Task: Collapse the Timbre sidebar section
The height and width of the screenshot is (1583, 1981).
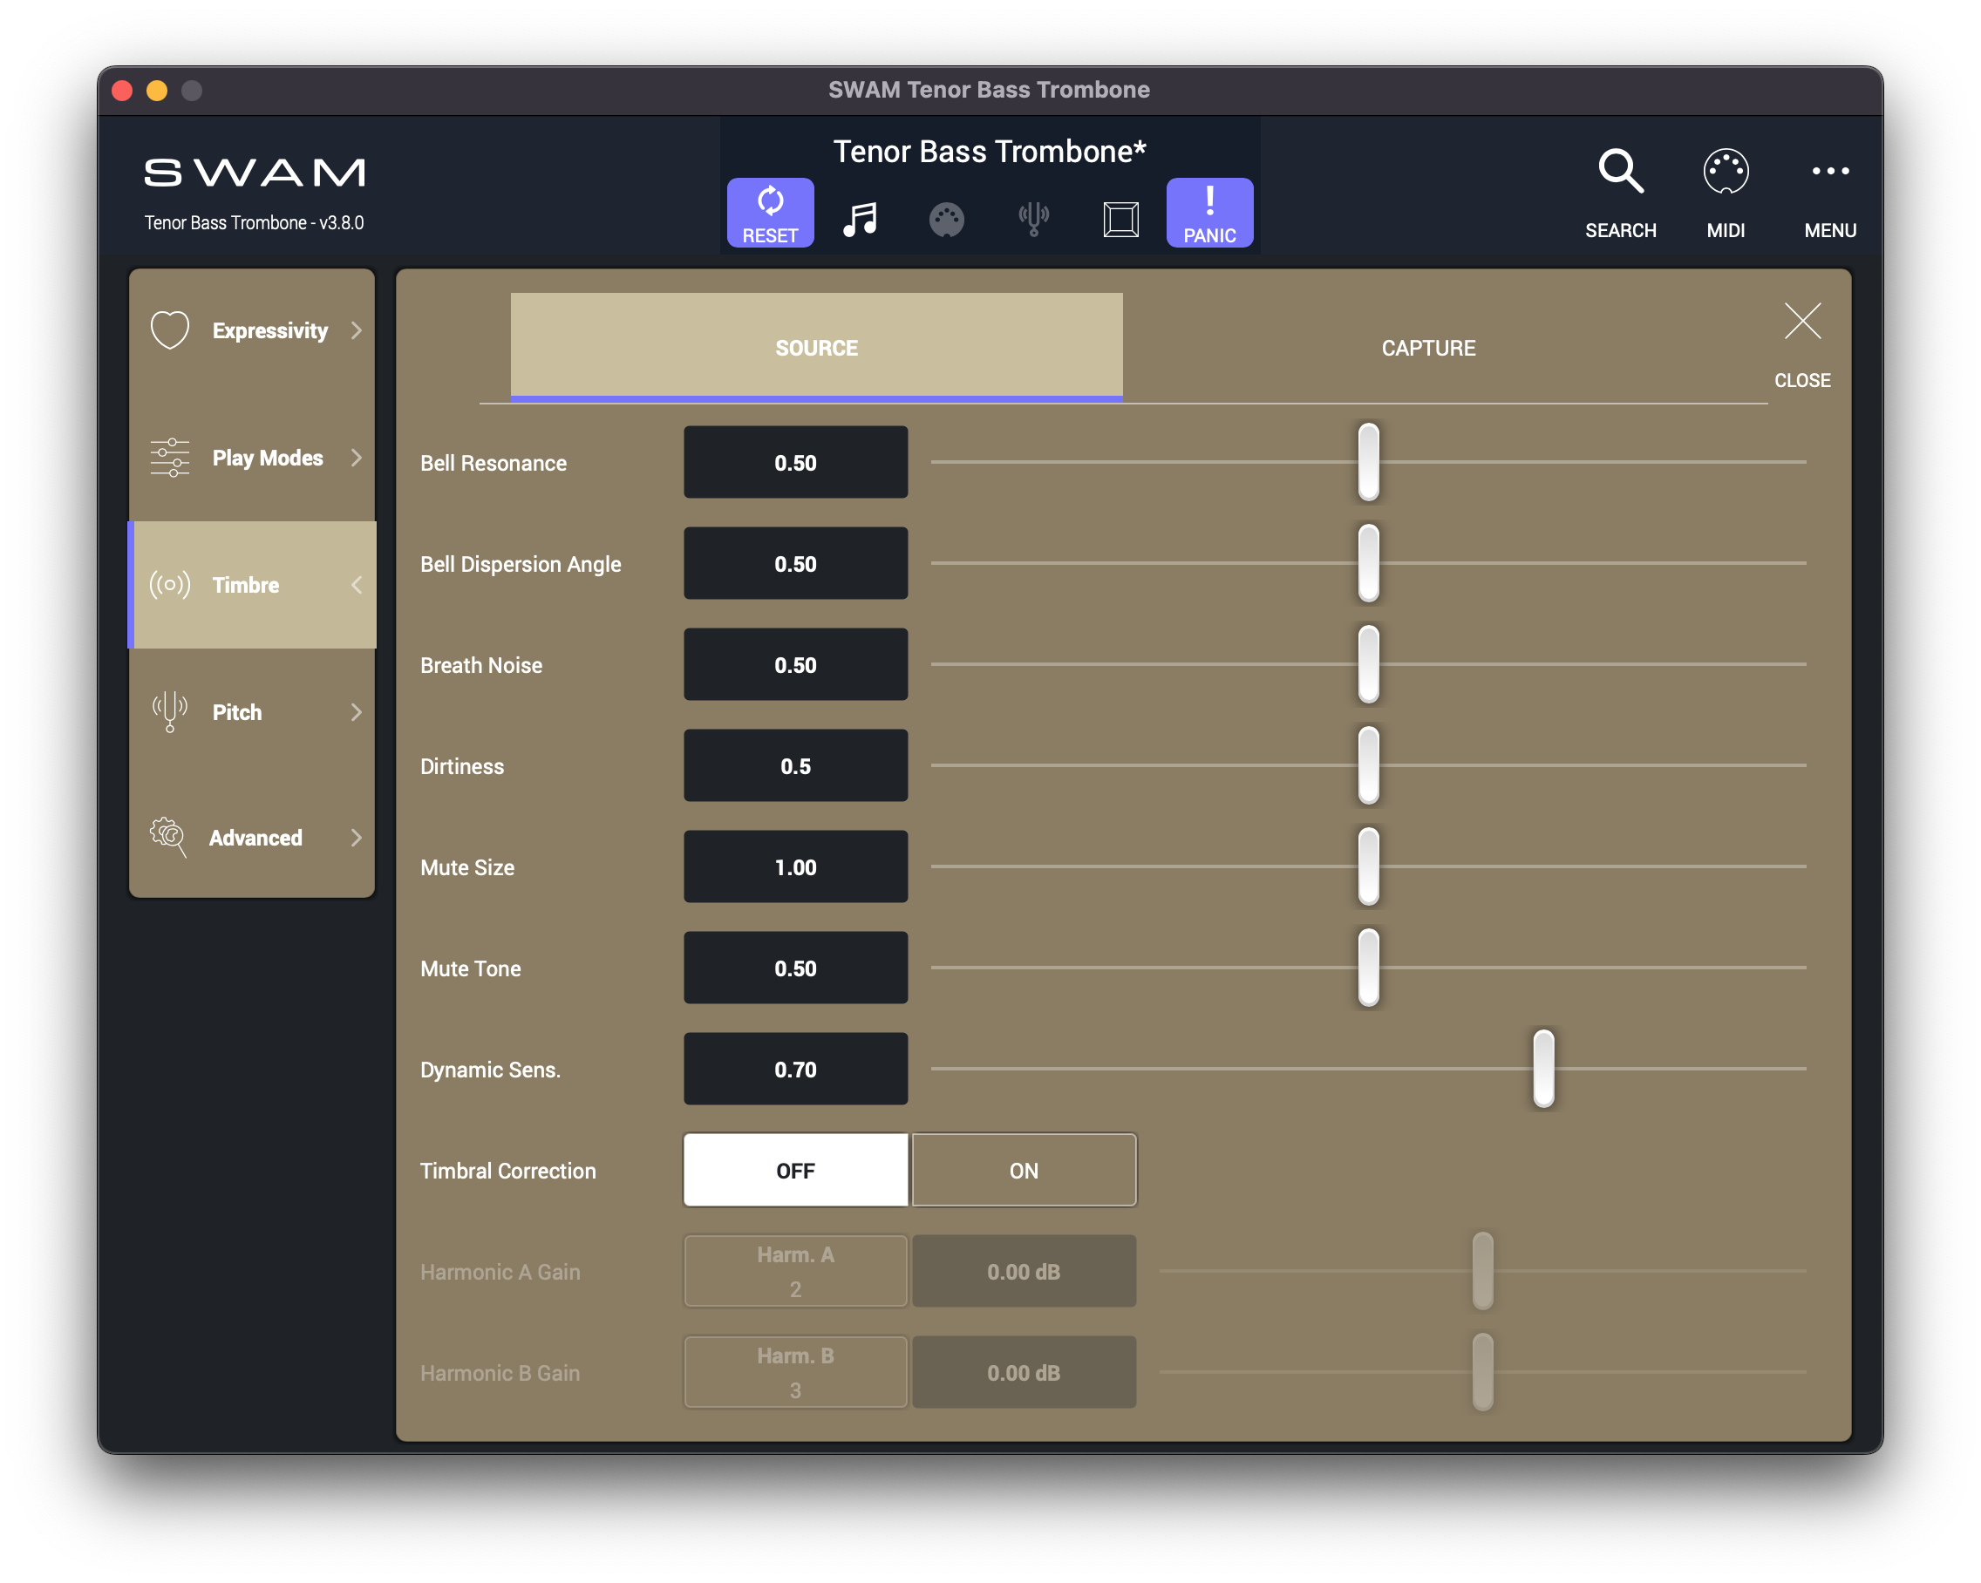Action: pyautogui.click(x=356, y=584)
